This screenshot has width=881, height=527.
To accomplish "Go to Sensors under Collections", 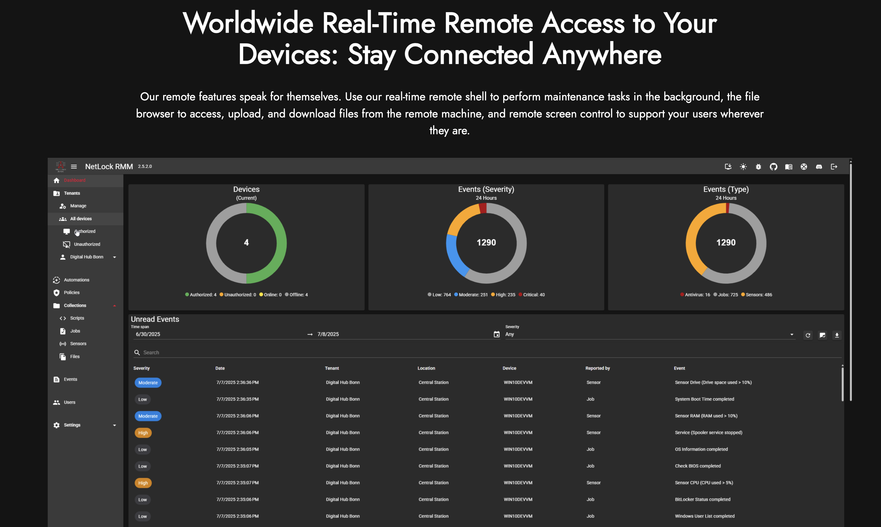I will pos(78,343).
